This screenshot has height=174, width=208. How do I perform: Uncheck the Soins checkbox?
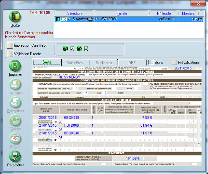(151, 62)
